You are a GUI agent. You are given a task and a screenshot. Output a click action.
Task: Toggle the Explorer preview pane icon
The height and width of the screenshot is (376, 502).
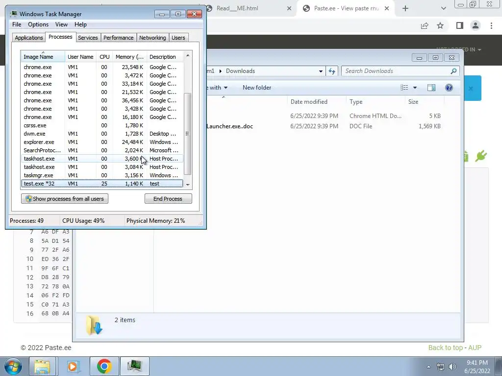431,88
